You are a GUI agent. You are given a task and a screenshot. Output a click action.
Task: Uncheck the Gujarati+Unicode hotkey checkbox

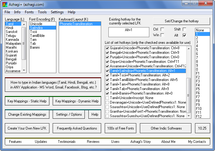[107, 48]
